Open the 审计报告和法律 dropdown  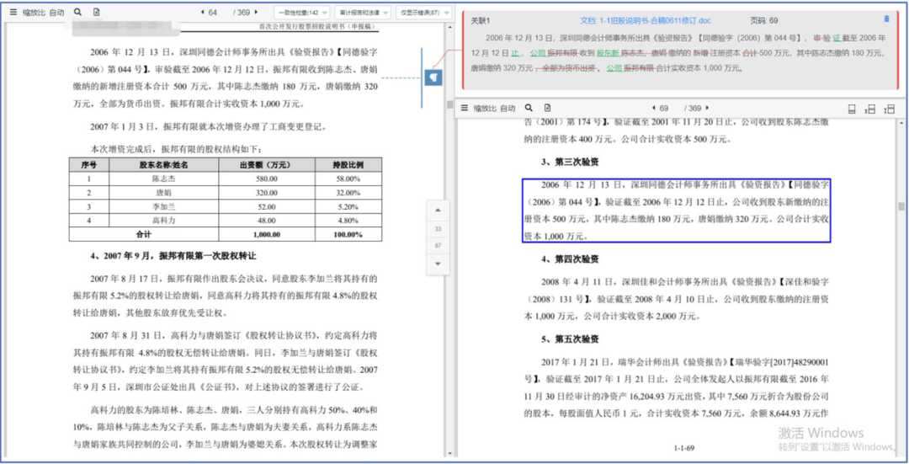[x=364, y=12]
